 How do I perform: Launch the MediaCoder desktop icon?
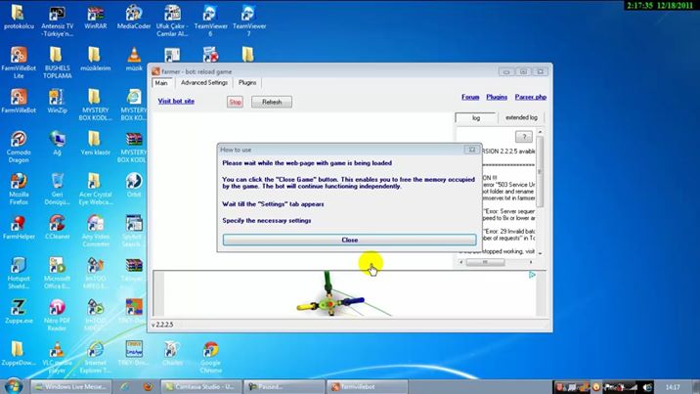coord(134,17)
